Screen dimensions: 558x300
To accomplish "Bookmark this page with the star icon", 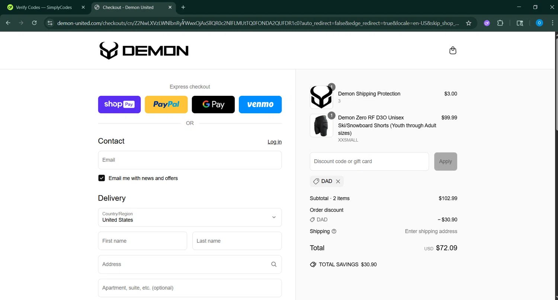I will [469, 23].
